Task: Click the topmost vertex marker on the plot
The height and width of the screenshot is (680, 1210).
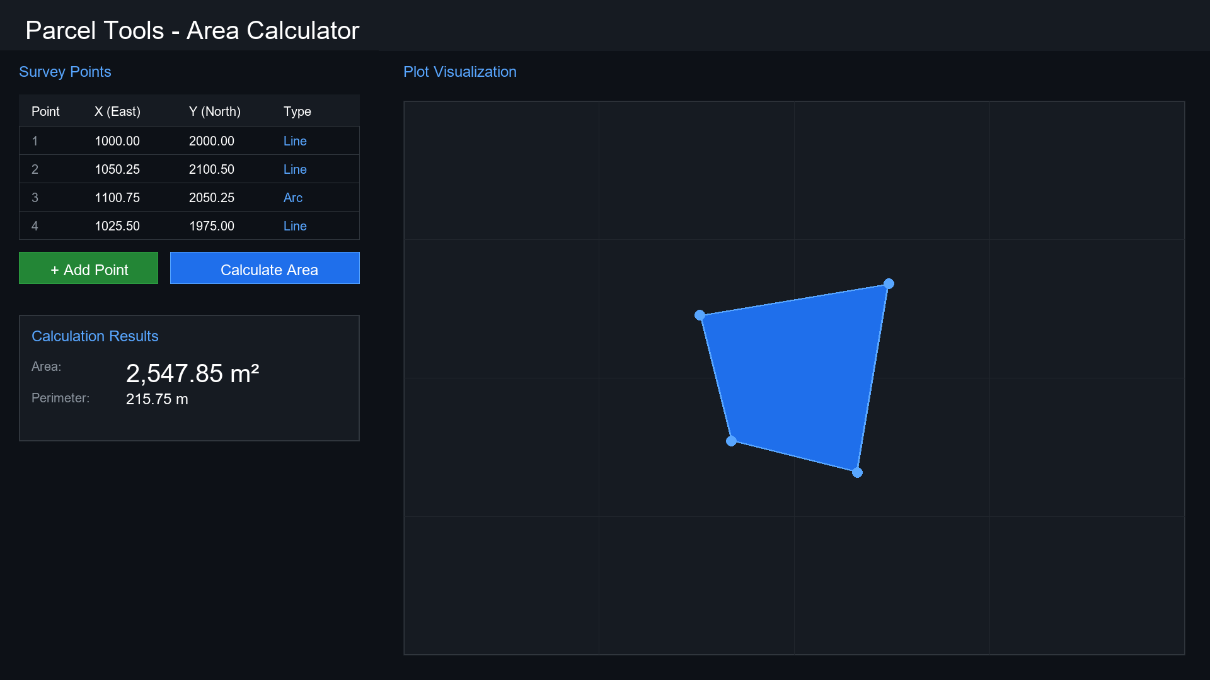Action: [x=889, y=284]
